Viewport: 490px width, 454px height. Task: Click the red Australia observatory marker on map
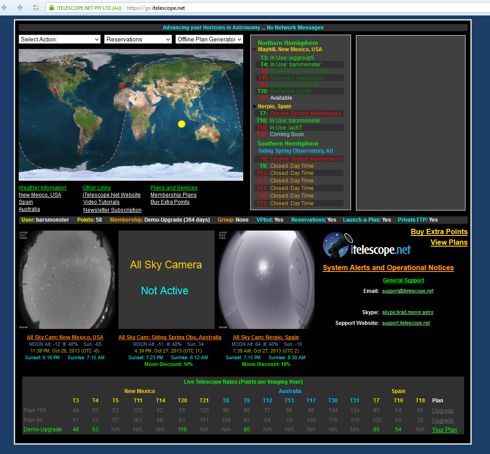click(217, 137)
